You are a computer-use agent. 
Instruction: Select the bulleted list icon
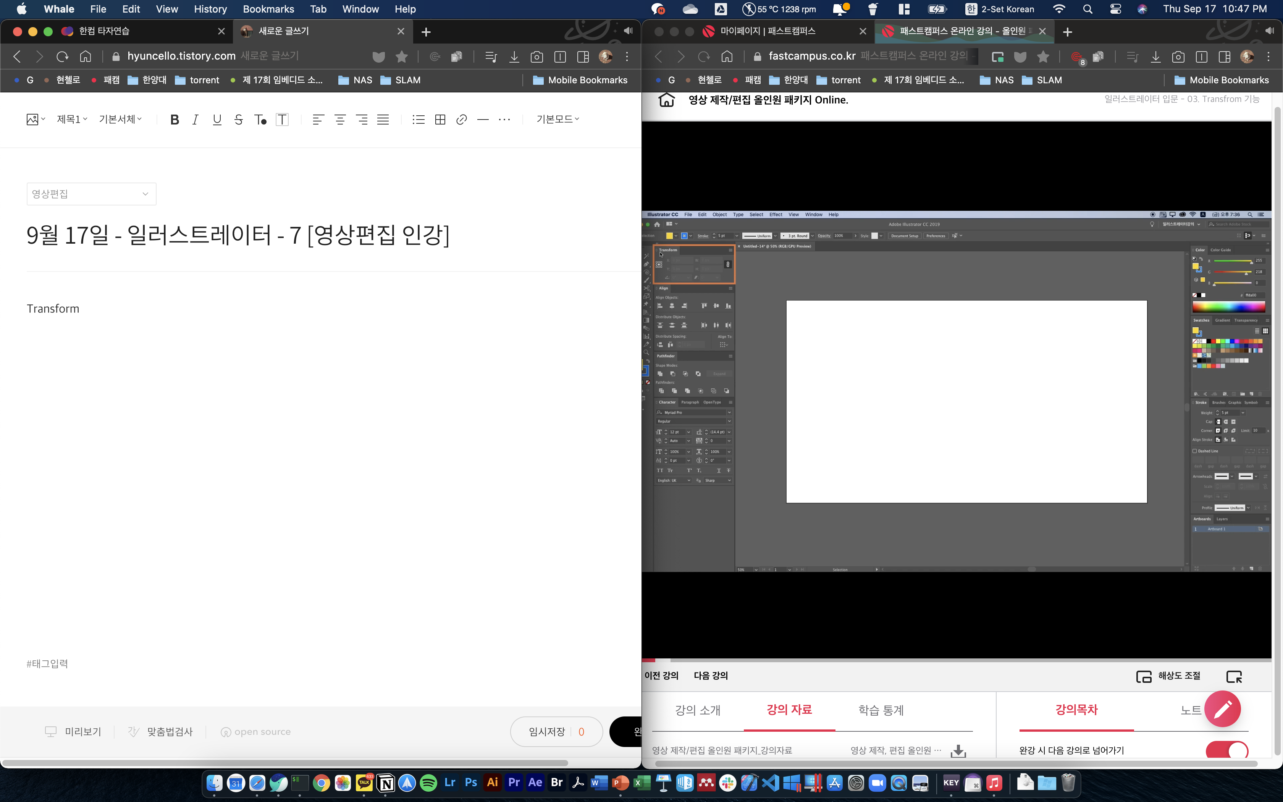coord(418,119)
